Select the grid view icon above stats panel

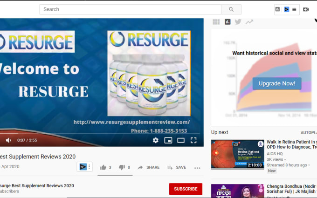[x=216, y=22]
